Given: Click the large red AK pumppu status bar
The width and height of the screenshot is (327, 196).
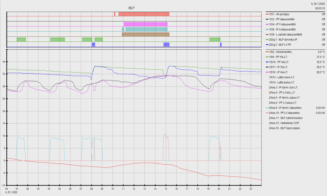Looking at the screenshot, I should click(x=144, y=14).
